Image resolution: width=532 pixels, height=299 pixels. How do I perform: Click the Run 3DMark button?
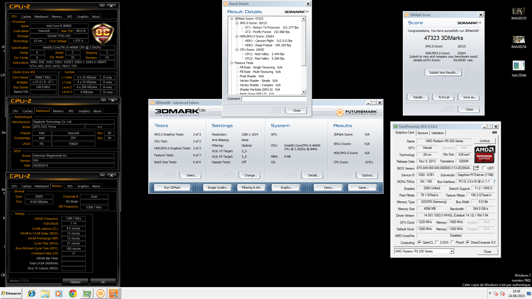(172, 188)
